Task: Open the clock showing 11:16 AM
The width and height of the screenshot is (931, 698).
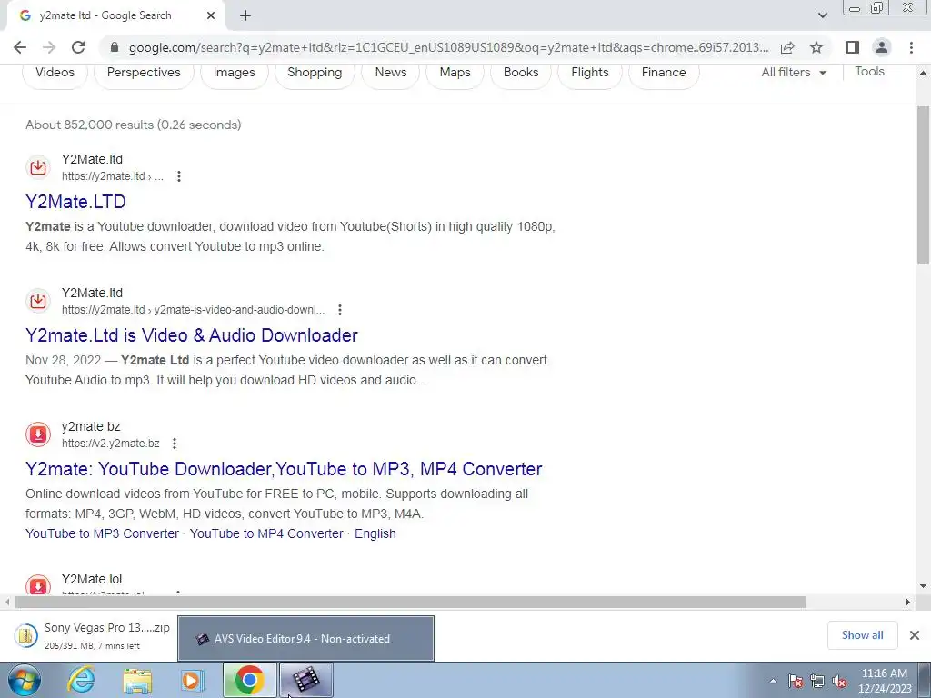Action: coord(884,681)
